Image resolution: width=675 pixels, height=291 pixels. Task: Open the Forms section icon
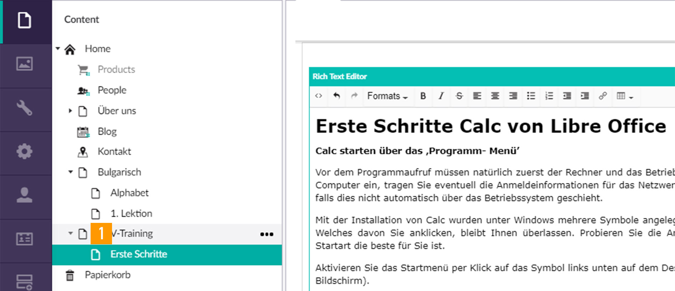[x=25, y=282]
